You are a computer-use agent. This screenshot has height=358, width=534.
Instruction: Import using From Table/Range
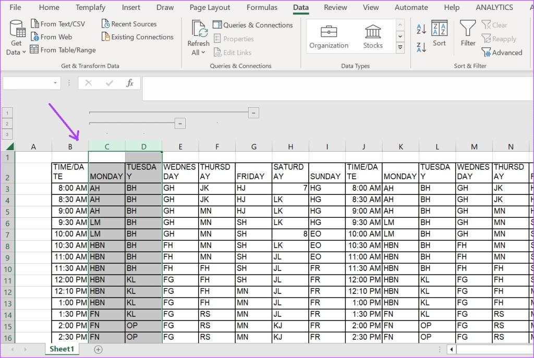tap(63, 50)
